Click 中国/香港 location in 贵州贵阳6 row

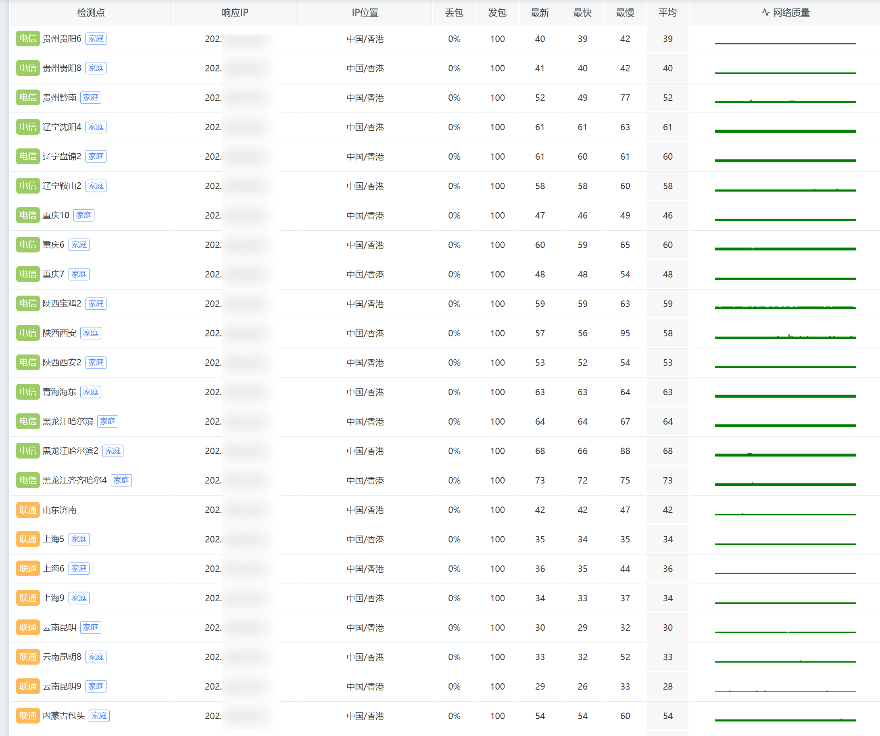pos(365,39)
